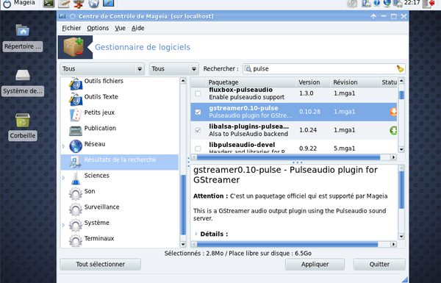
Task: Click the Réseau globe icon
Action: pyautogui.click(x=76, y=146)
